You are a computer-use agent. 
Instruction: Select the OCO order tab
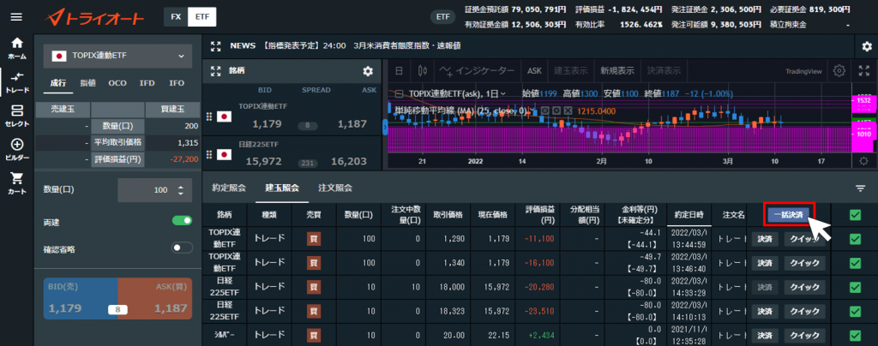tap(117, 83)
